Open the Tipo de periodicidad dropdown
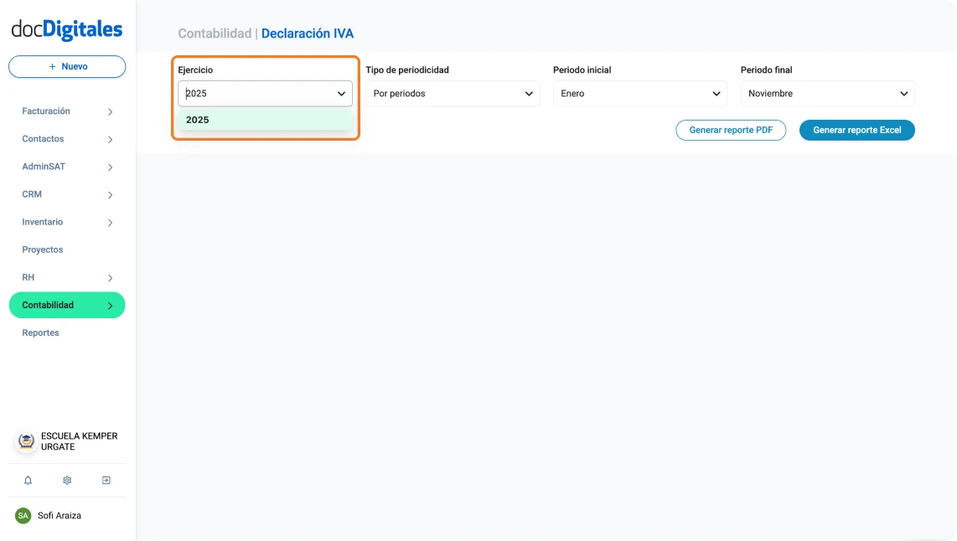Viewport: 957px width, 541px height. [x=453, y=94]
